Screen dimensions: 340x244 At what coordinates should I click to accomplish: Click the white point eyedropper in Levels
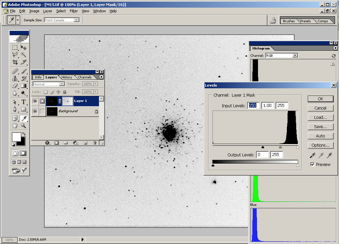click(x=329, y=155)
